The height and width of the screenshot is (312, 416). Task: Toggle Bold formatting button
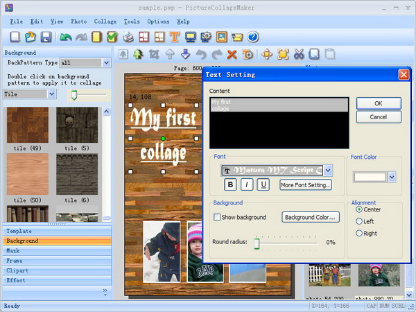pyautogui.click(x=230, y=184)
